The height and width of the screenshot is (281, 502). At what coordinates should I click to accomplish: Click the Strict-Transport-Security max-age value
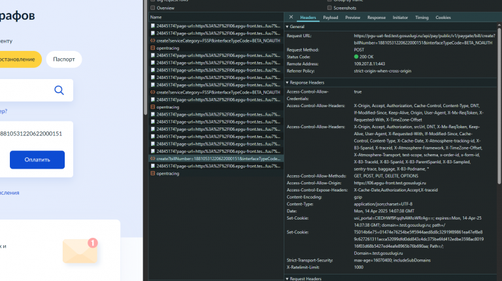392,260
